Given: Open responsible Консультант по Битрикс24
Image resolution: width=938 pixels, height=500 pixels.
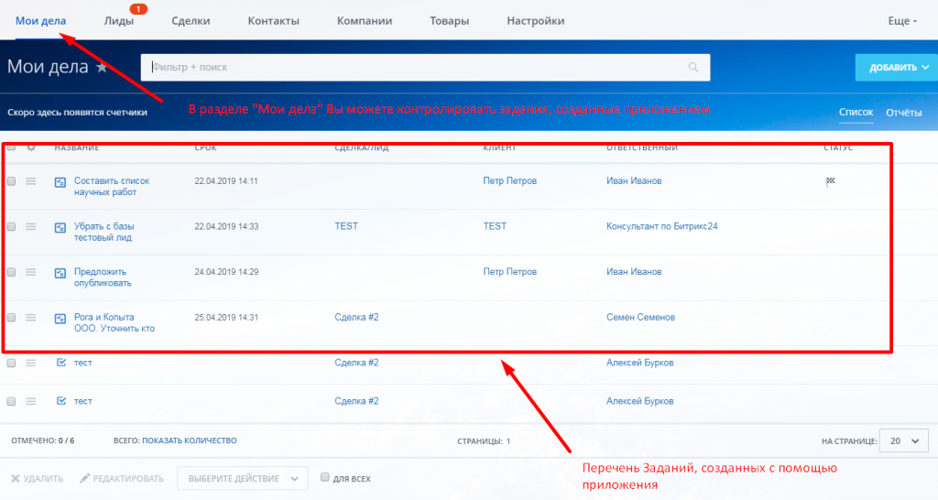Looking at the screenshot, I should pyautogui.click(x=661, y=226).
